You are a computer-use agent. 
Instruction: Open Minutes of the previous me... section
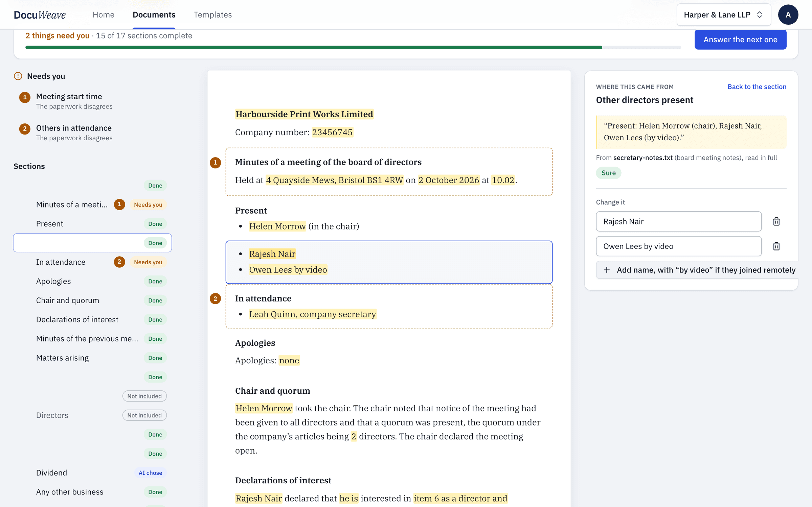pyautogui.click(x=92, y=339)
